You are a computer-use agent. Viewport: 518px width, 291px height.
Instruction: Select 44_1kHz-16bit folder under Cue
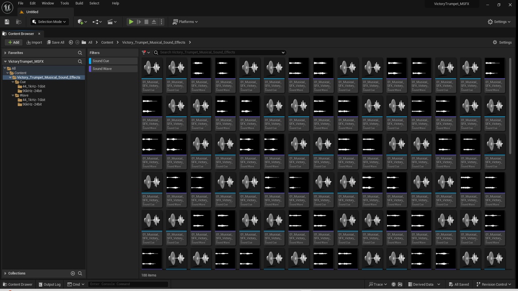pos(34,86)
